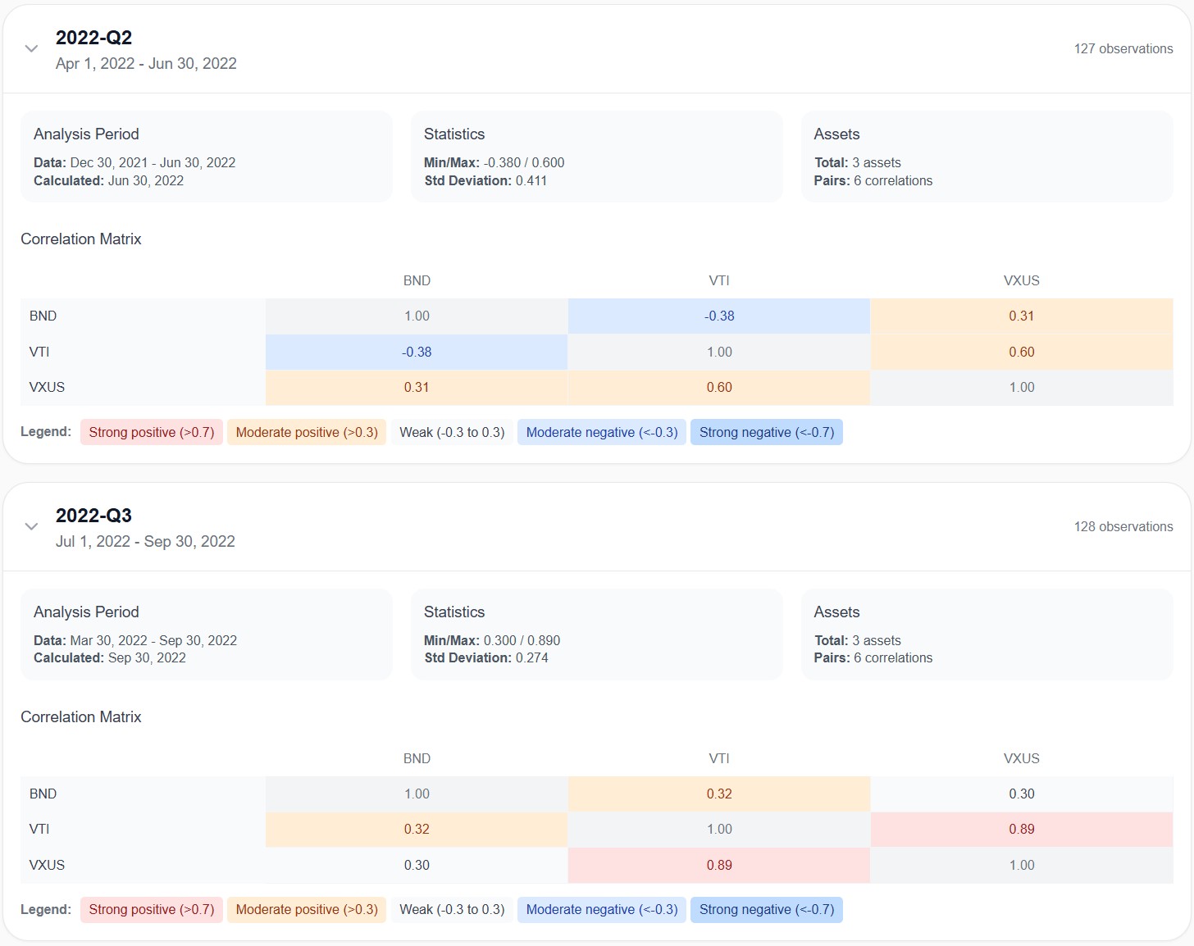The height and width of the screenshot is (946, 1194).
Task: Select the 0.60 VTI/VXUS cell in Q2
Action: pos(1021,352)
